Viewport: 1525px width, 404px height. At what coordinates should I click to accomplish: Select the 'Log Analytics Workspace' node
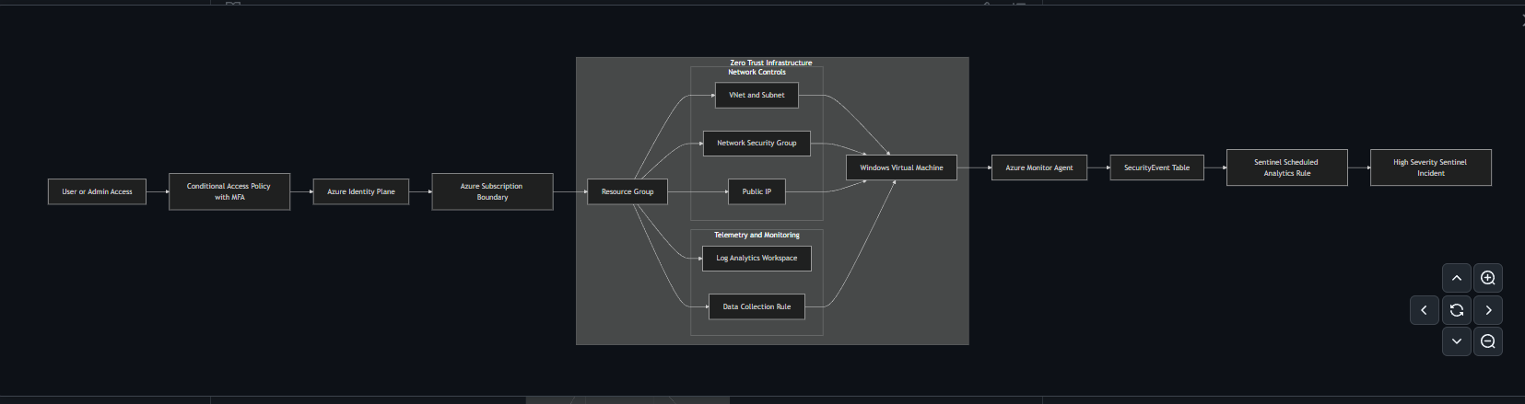click(x=757, y=258)
